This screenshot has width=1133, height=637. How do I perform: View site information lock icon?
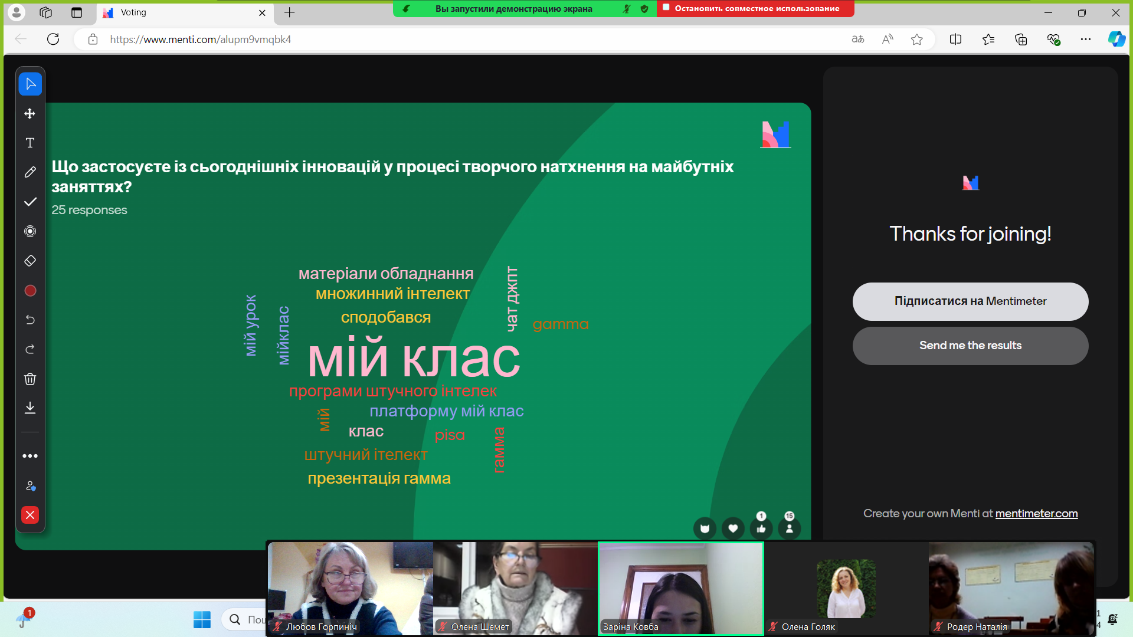[93, 40]
